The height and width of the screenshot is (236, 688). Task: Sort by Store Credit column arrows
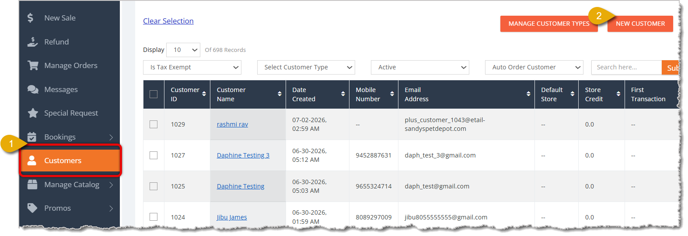618,94
